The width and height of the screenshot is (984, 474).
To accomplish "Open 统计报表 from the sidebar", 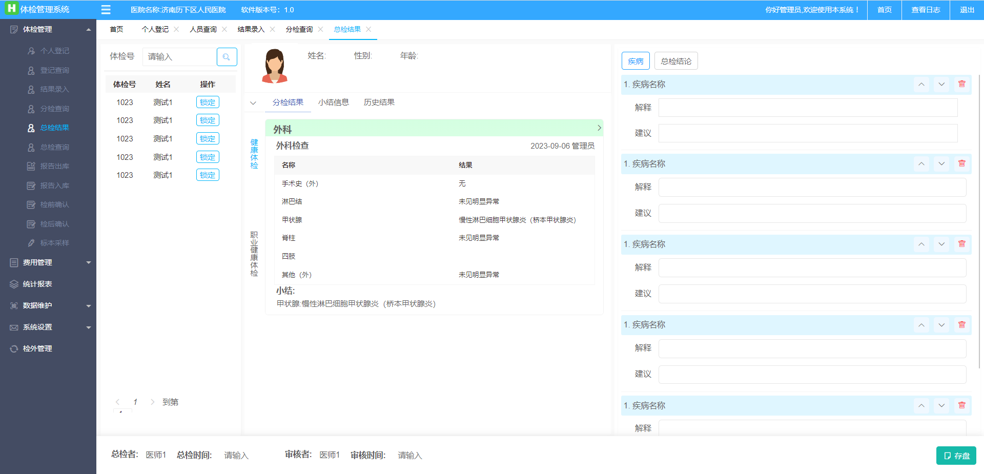I will coord(37,284).
